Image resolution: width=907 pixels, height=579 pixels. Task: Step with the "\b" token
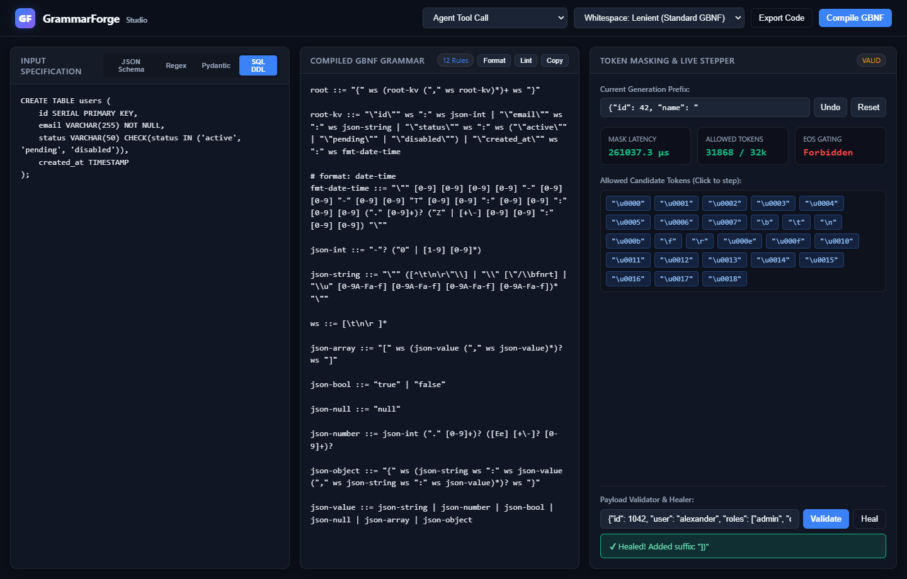[x=765, y=222]
